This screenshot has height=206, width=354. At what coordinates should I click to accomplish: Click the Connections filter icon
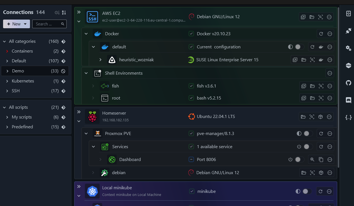coord(57,13)
